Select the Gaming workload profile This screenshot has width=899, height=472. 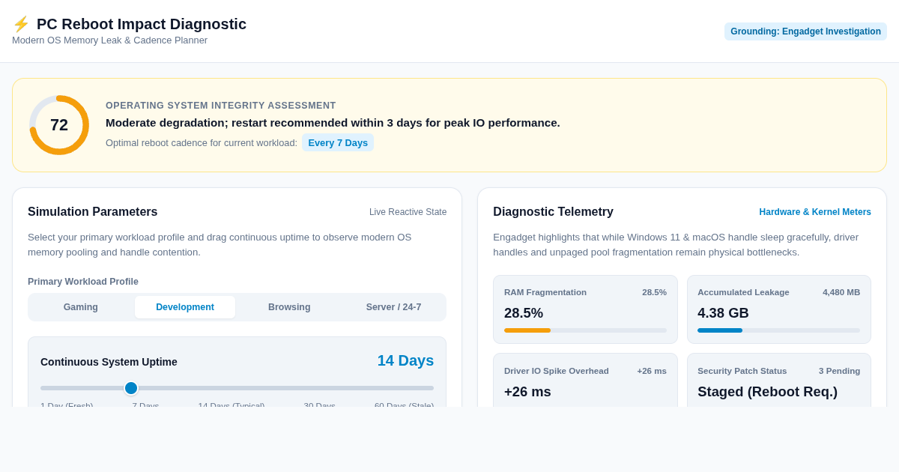click(x=81, y=307)
